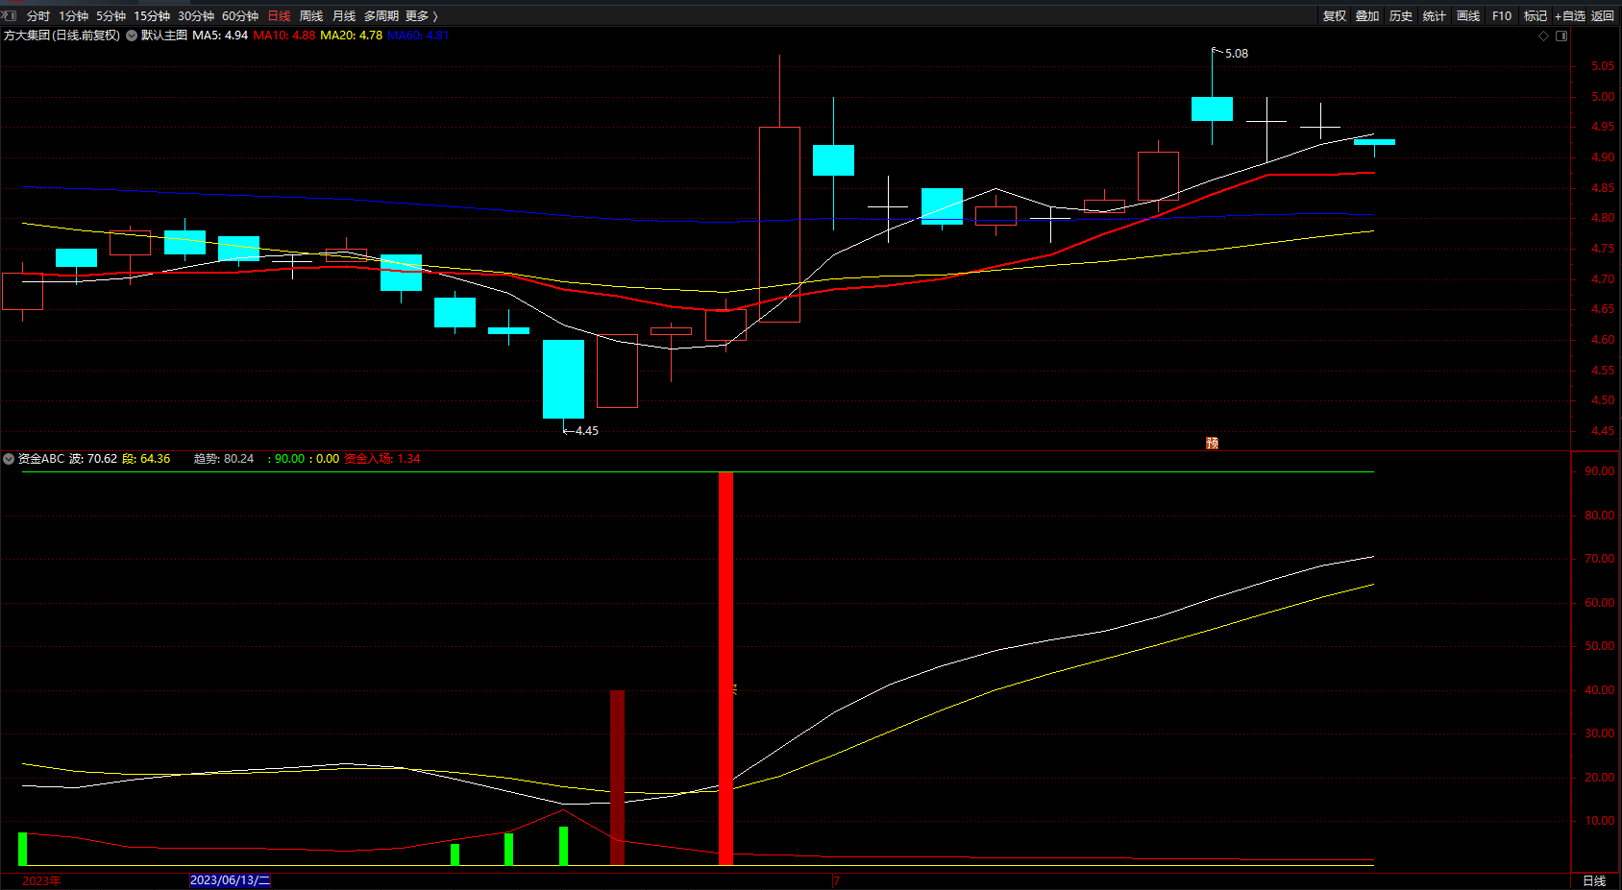
Task: Open the 更多 periods expander
Action: (x=421, y=16)
